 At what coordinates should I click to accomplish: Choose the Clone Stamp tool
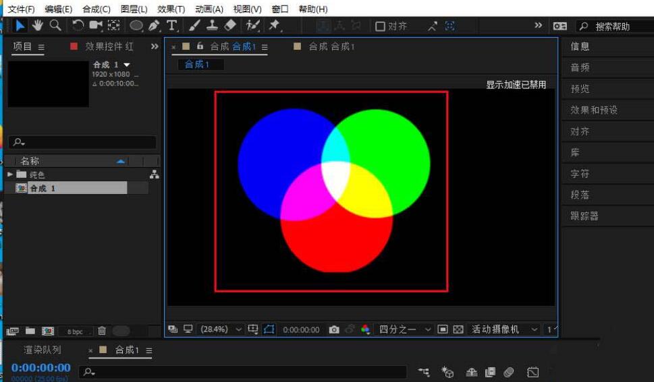(x=212, y=26)
